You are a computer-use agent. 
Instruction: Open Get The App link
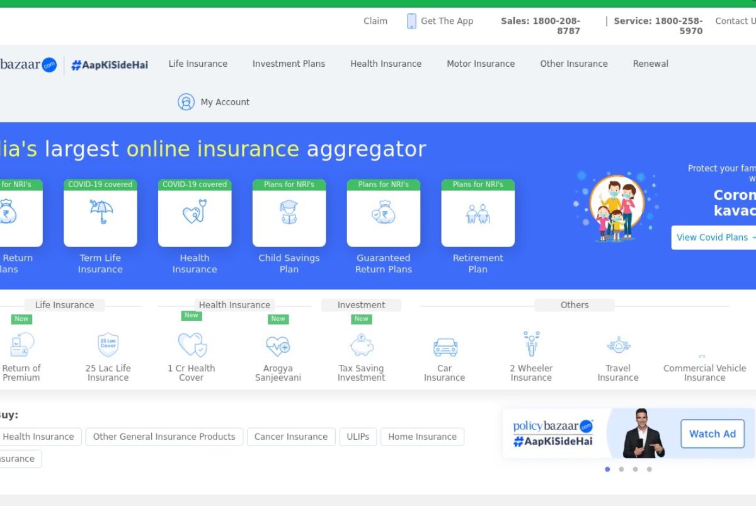tap(447, 21)
